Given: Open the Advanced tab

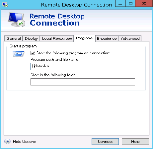Looking at the screenshot, I should pos(130,38).
